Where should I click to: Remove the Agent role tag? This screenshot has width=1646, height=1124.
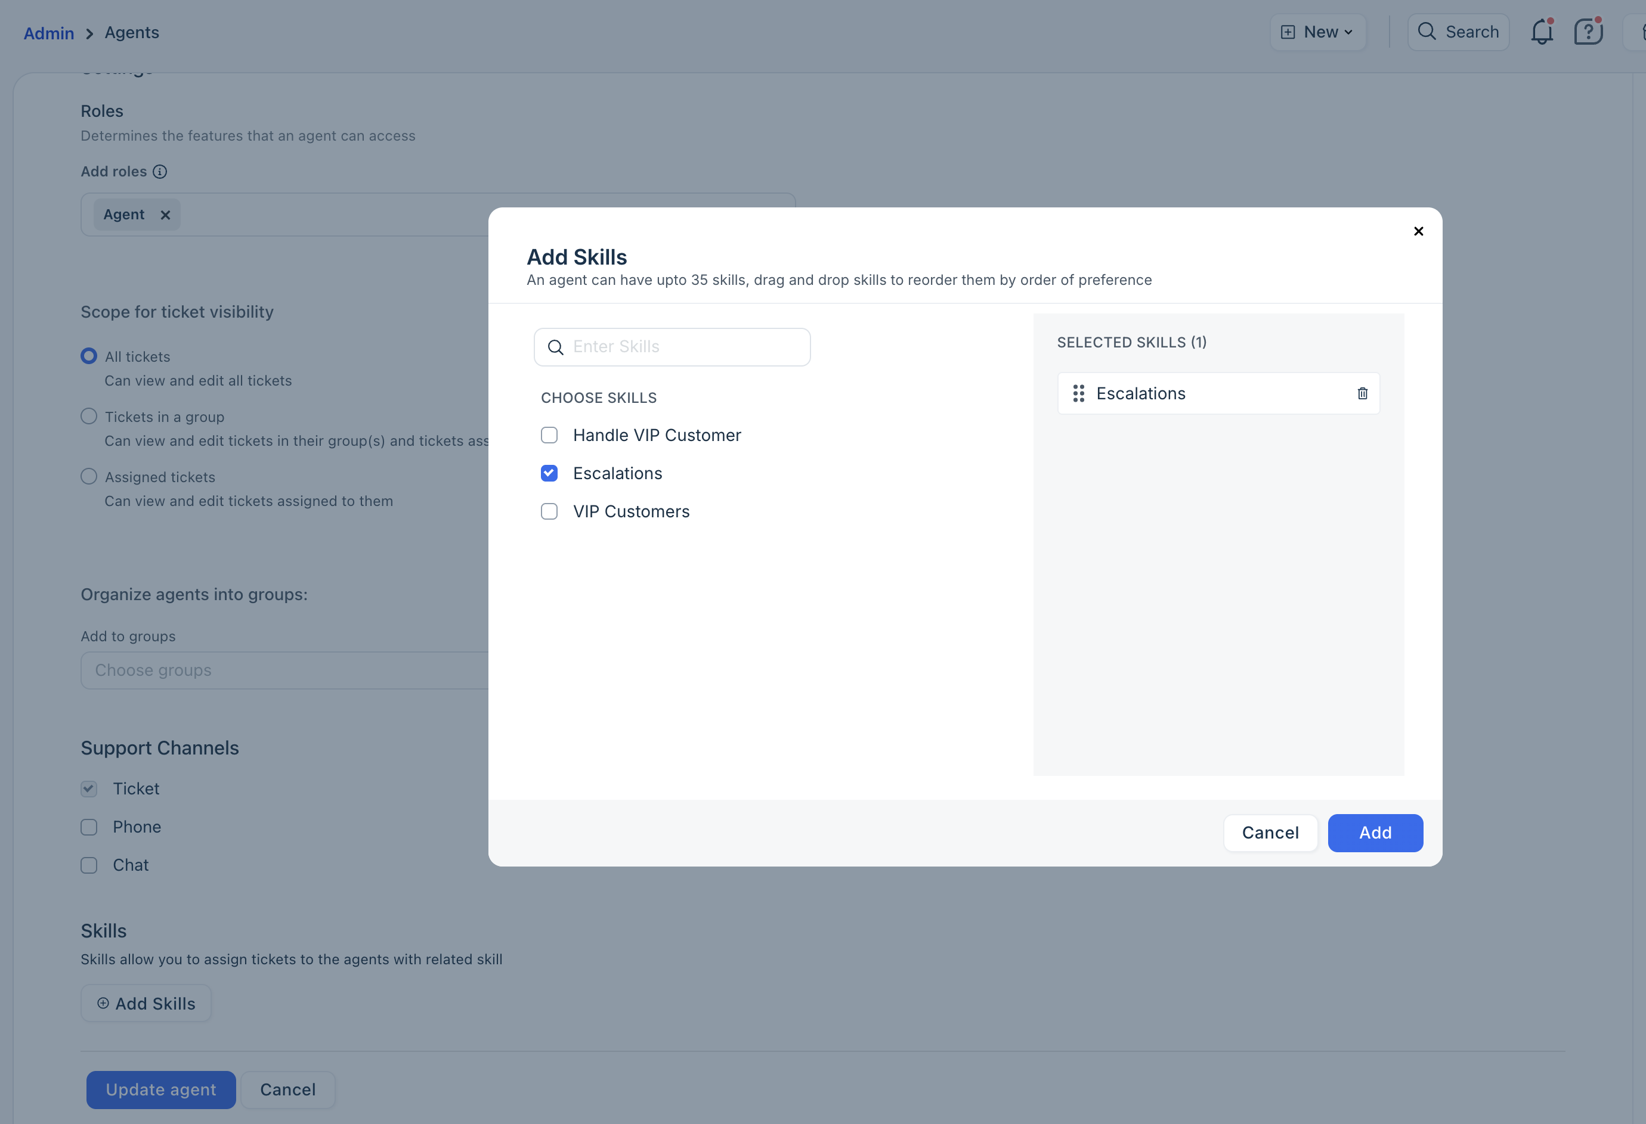pyautogui.click(x=165, y=215)
